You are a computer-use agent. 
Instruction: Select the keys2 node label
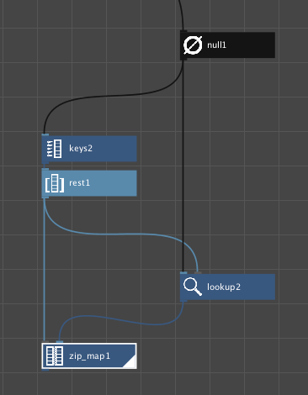(x=81, y=148)
